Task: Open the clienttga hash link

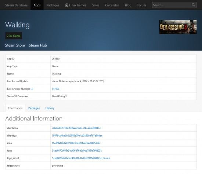Action: pos(77,135)
